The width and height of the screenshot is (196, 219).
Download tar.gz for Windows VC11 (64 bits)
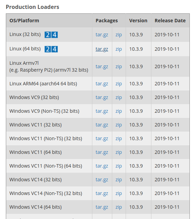102,152
